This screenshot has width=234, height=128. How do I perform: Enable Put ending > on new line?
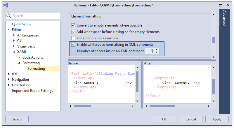[73, 38]
